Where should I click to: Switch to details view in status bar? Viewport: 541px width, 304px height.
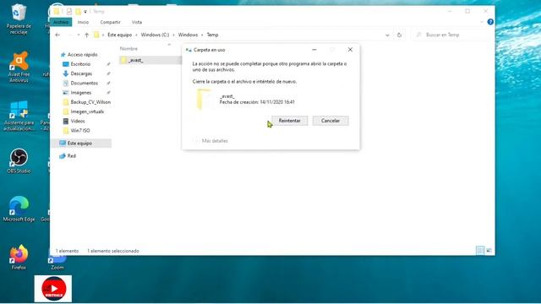pos(480,251)
